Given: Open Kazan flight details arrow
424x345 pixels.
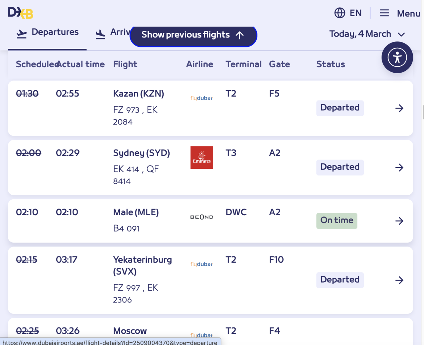Looking at the screenshot, I should [399, 108].
